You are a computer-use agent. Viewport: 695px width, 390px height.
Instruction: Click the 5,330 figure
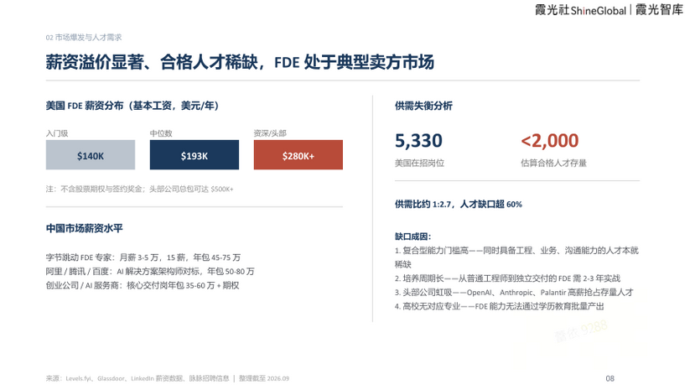pyautogui.click(x=418, y=141)
